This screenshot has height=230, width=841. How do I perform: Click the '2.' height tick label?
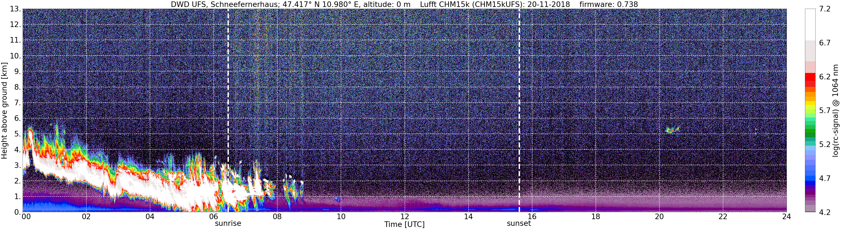18,181
